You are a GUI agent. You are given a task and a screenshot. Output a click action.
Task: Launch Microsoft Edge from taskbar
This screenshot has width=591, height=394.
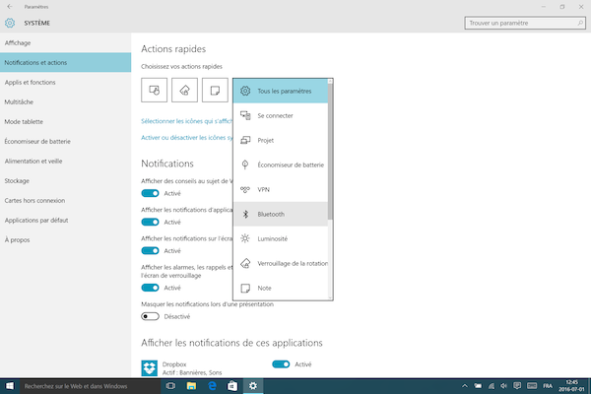212,386
